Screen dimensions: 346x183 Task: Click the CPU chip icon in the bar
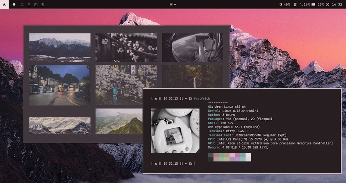click(x=295, y=4)
